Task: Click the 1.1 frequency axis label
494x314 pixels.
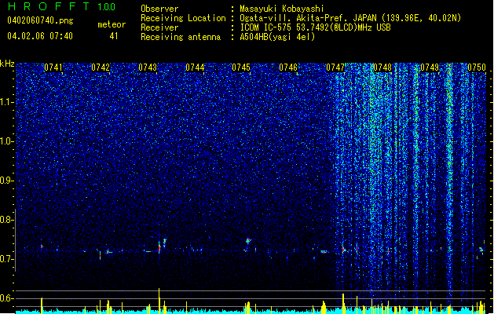Action: click(x=7, y=102)
